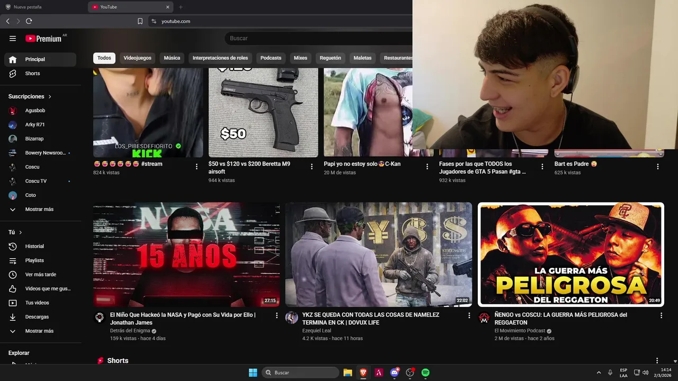This screenshot has height=381, width=678.
Task: Open El Niño Que Hackeó la NASA title
Action: pyautogui.click(x=183, y=319)
